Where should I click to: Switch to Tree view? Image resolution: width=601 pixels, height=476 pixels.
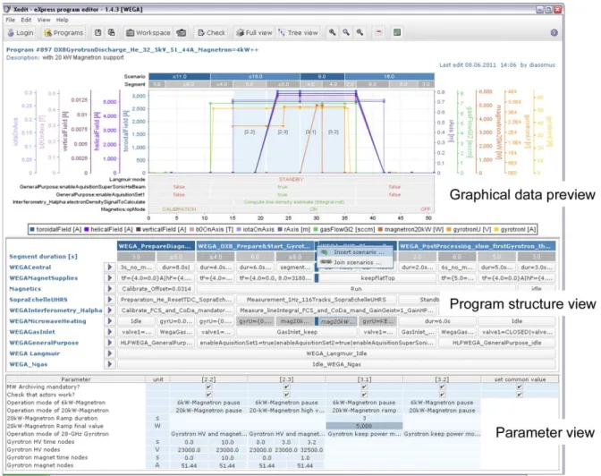tap(298, 32)
